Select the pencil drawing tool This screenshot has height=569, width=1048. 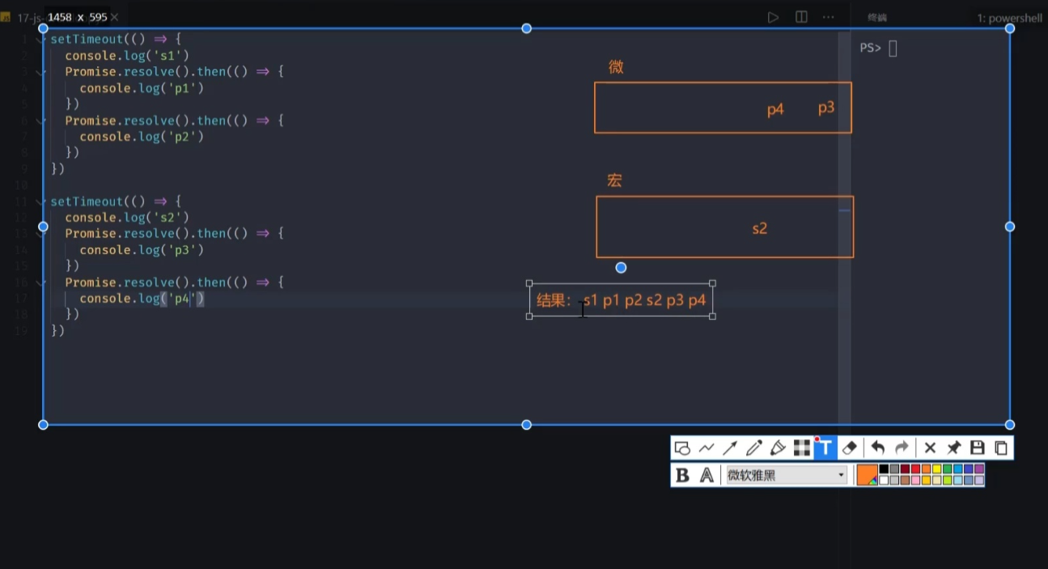[754, 448]
